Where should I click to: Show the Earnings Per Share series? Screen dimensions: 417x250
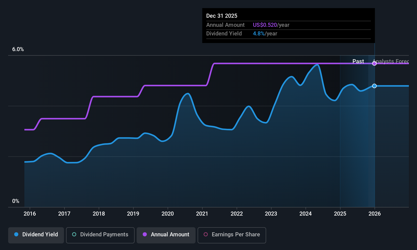pos(232,235)
